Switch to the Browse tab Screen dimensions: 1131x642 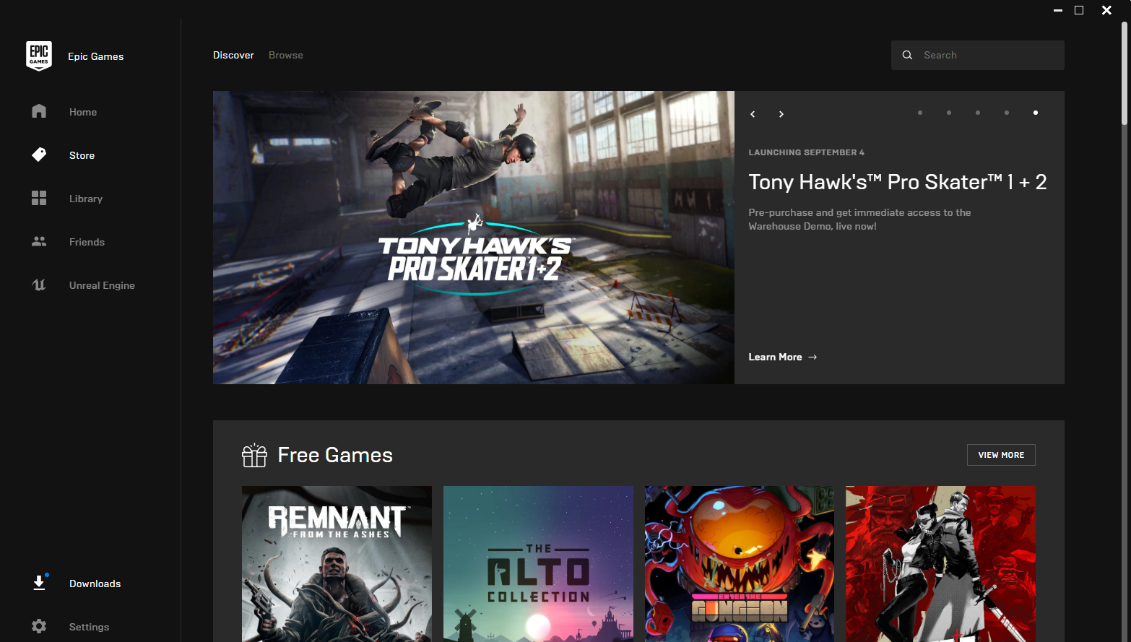(286, 55)
